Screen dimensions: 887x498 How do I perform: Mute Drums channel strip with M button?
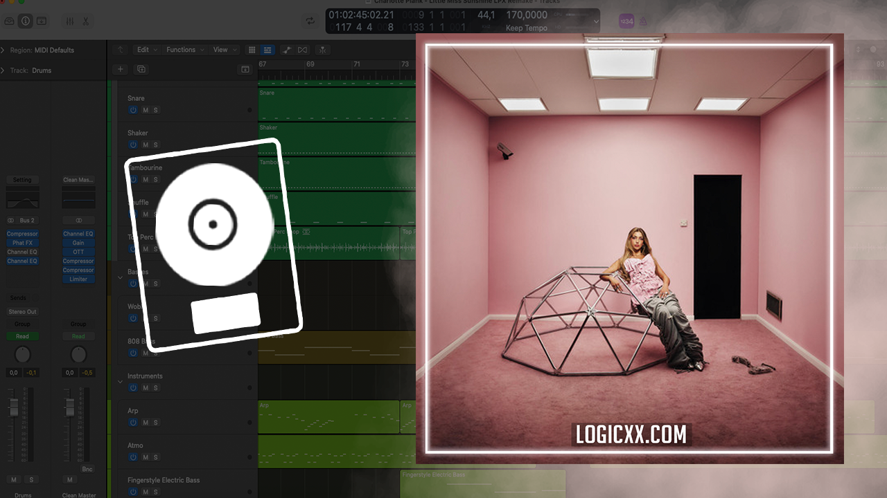point(13,479)
